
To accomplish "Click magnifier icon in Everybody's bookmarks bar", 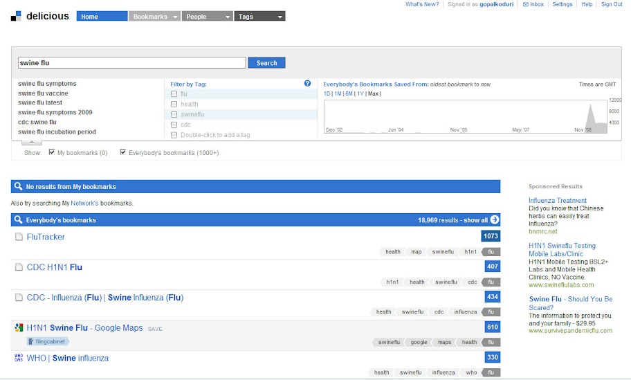I will coord(18,220).
